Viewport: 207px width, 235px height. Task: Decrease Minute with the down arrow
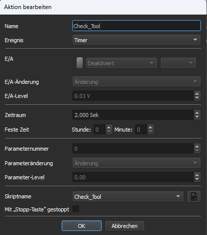tap(150, 132)
